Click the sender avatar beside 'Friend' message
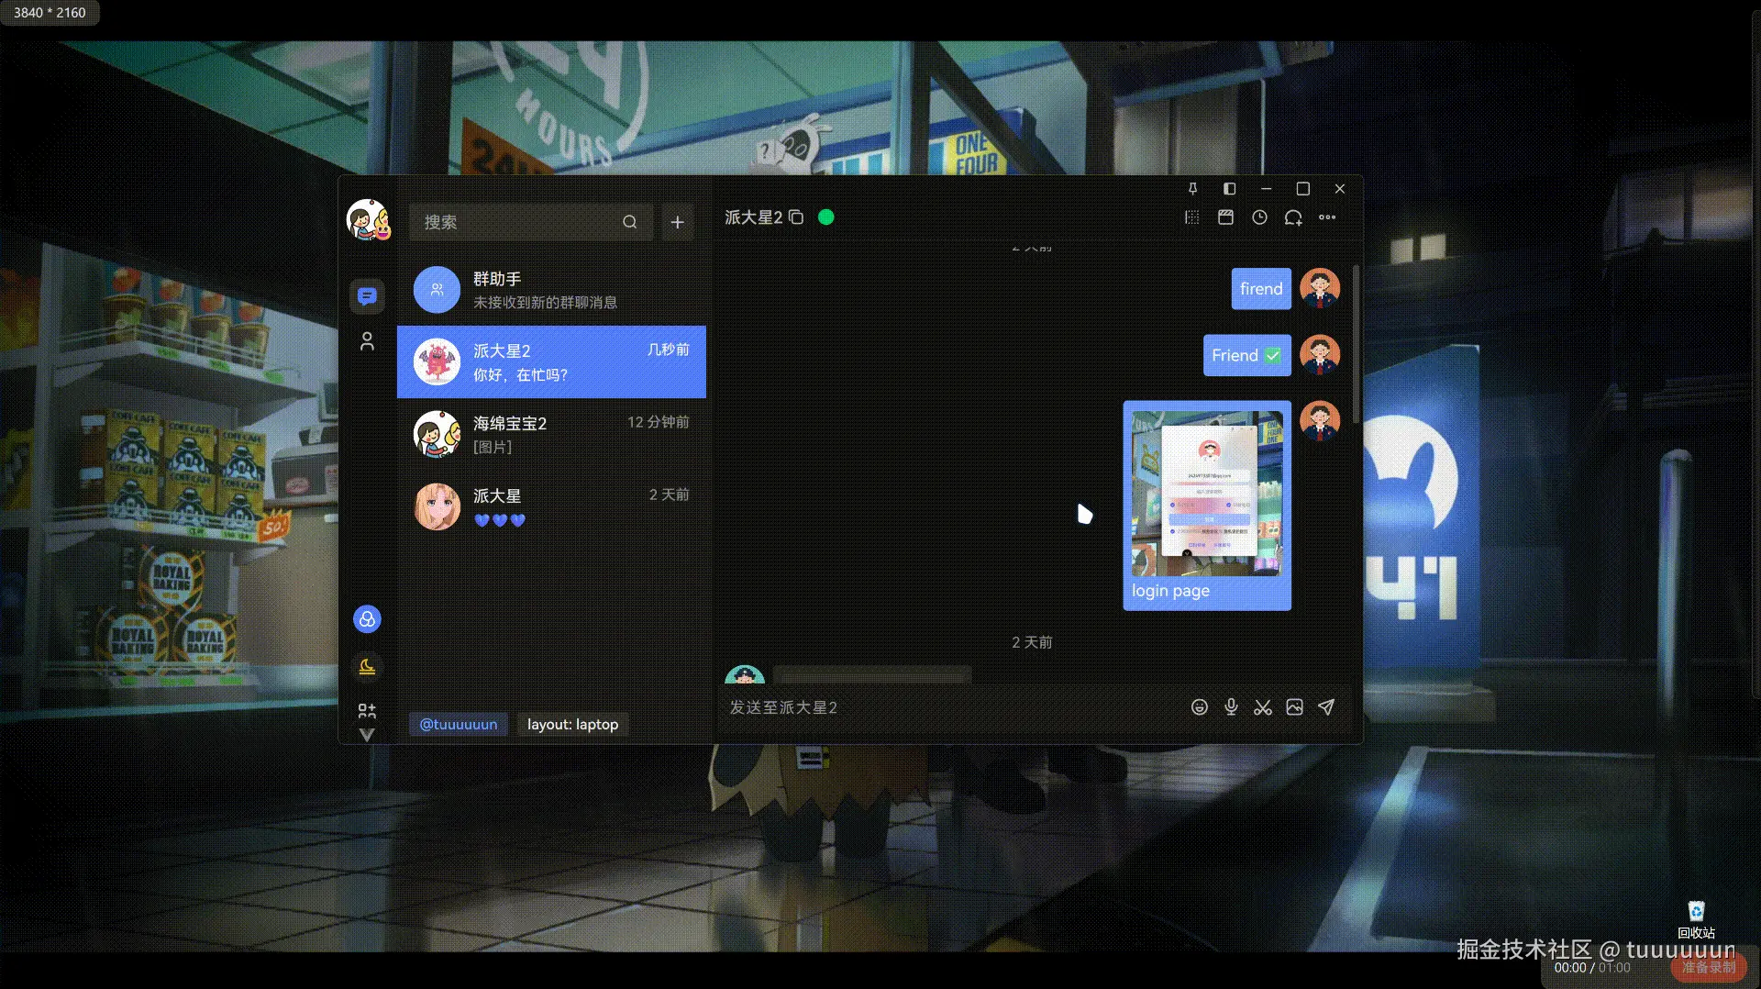The width and height of the screenshot is (1761, 989). [x=1320, y=354]
